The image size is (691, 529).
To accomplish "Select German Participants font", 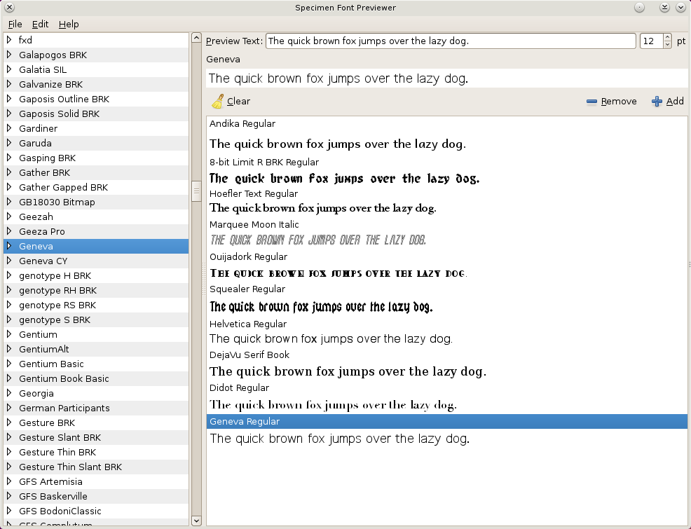I will [x=96, y=408].
